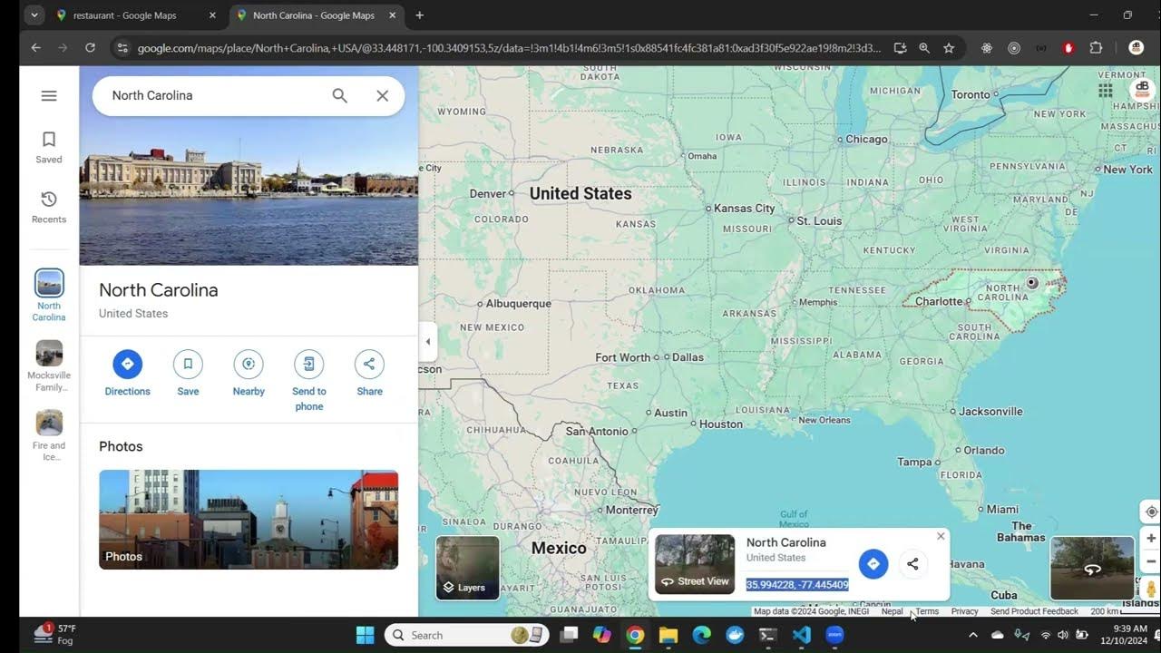The height and width of the screenshot is (653, 1161).
Task: Select North Carolina recent item in sidebar
Action: pyautogui.click(x=49, y=296)
